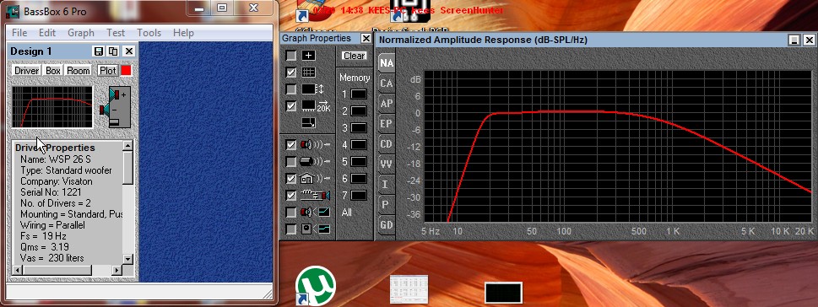Click the Clear memory button
818x307 pixels.
pos(355,56)
